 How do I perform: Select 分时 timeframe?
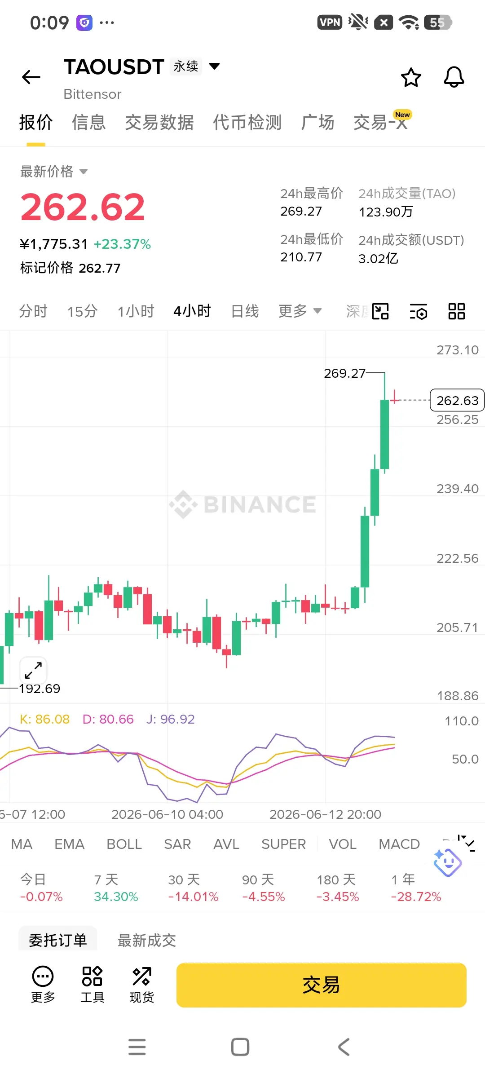(x=33, y=311)
